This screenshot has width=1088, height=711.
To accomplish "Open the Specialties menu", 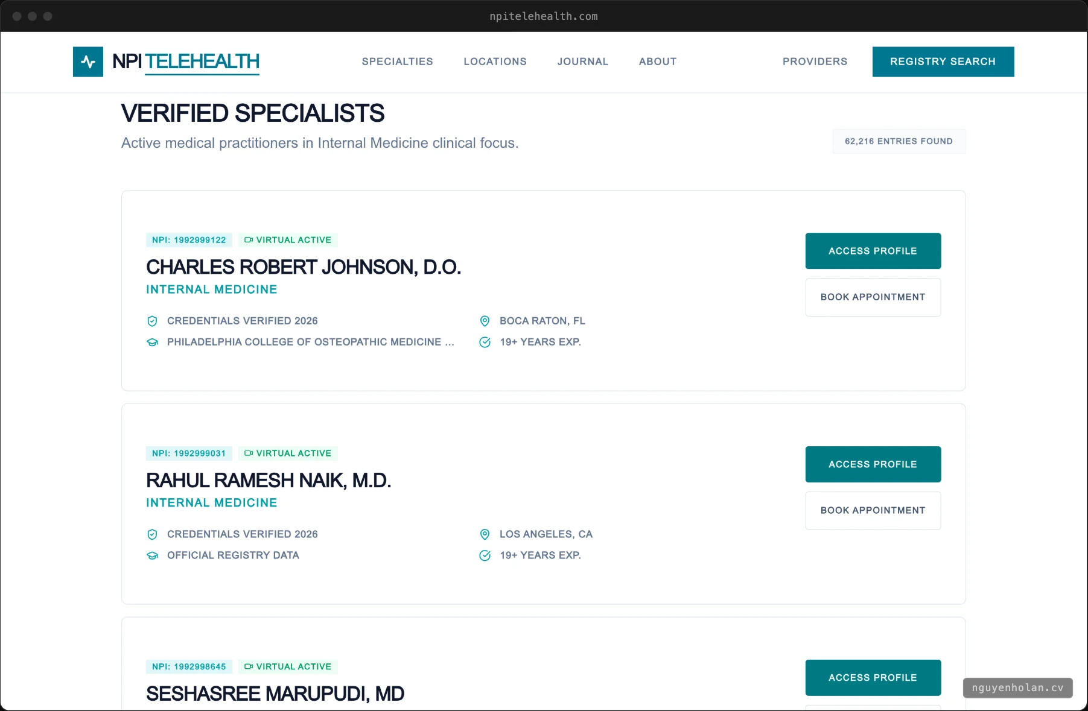I will 398,62.
